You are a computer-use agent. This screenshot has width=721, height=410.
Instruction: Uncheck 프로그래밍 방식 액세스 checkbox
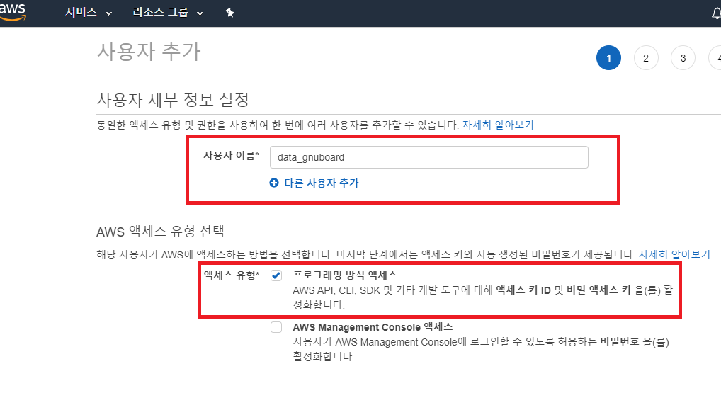pyautogui.click(x=276, y=275)
